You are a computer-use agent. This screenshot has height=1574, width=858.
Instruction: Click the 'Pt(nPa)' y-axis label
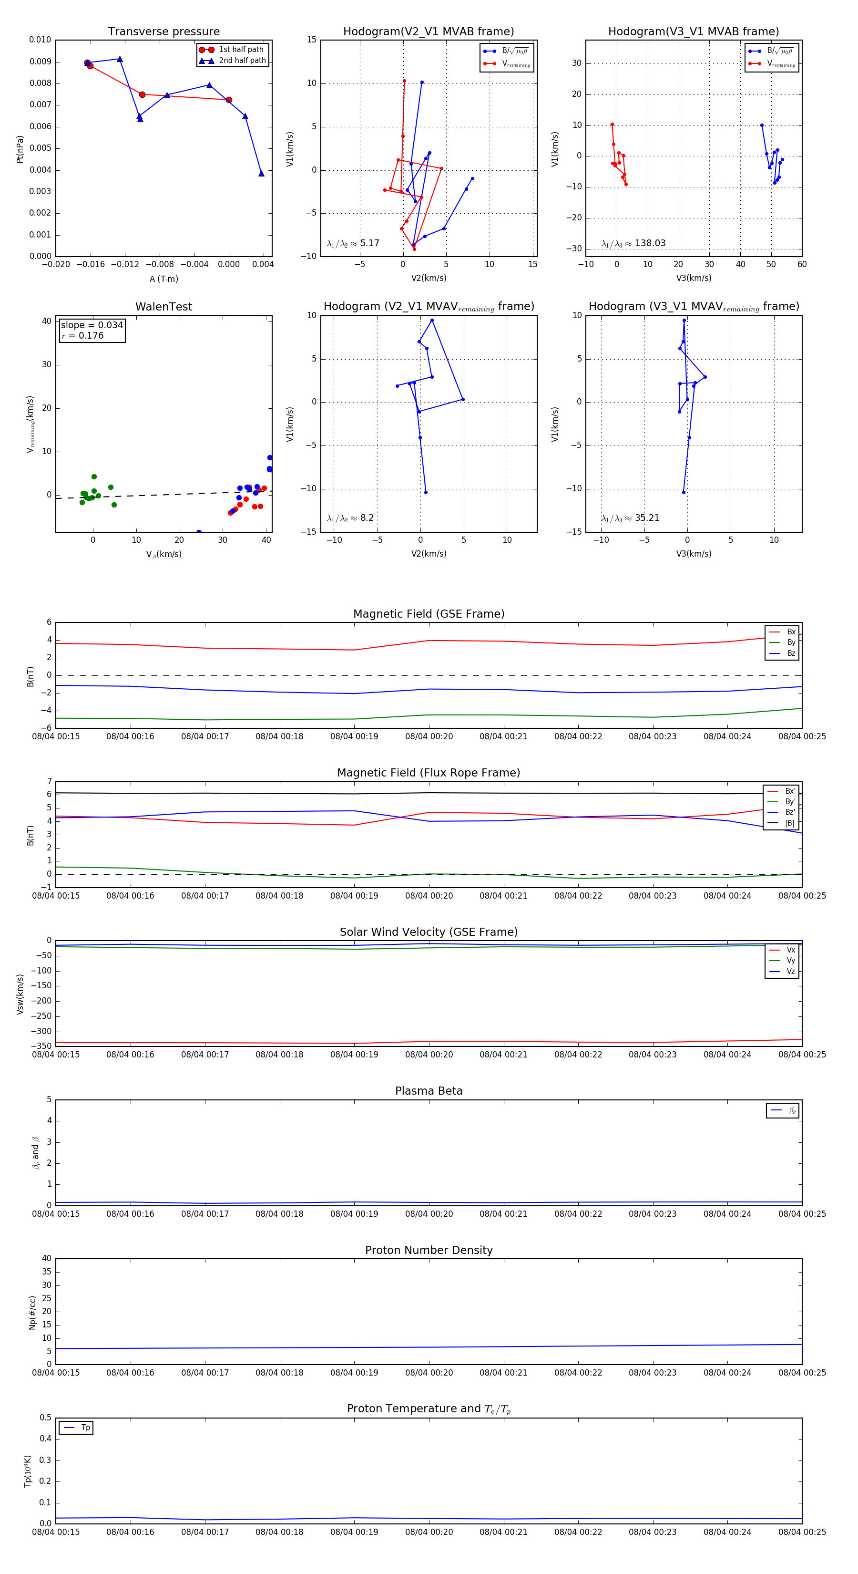(20, 148)
